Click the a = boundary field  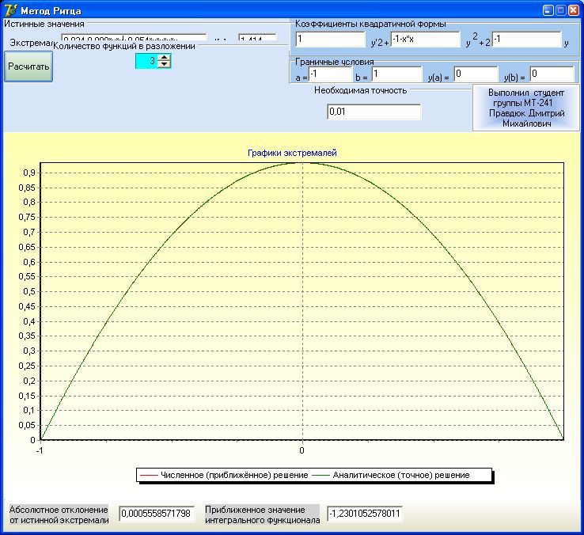tap(330, 74)
